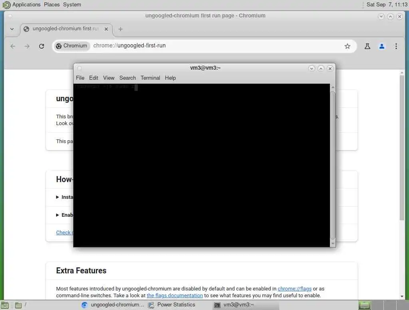Click the first workspace switcher box
Image resolution: width=409 pixels, height=310 pixels.
point(364,305)
